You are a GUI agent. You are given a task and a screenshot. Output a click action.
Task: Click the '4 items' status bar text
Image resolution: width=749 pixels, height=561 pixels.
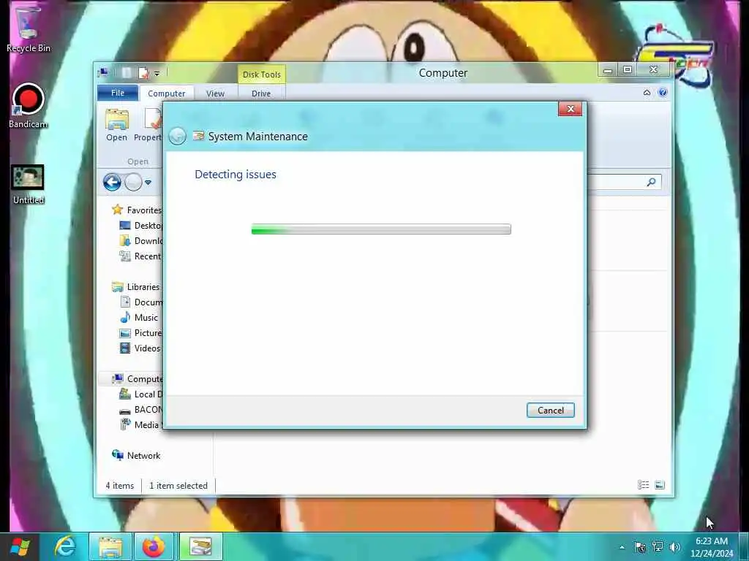pyautogui.click(x=119, y=486)
